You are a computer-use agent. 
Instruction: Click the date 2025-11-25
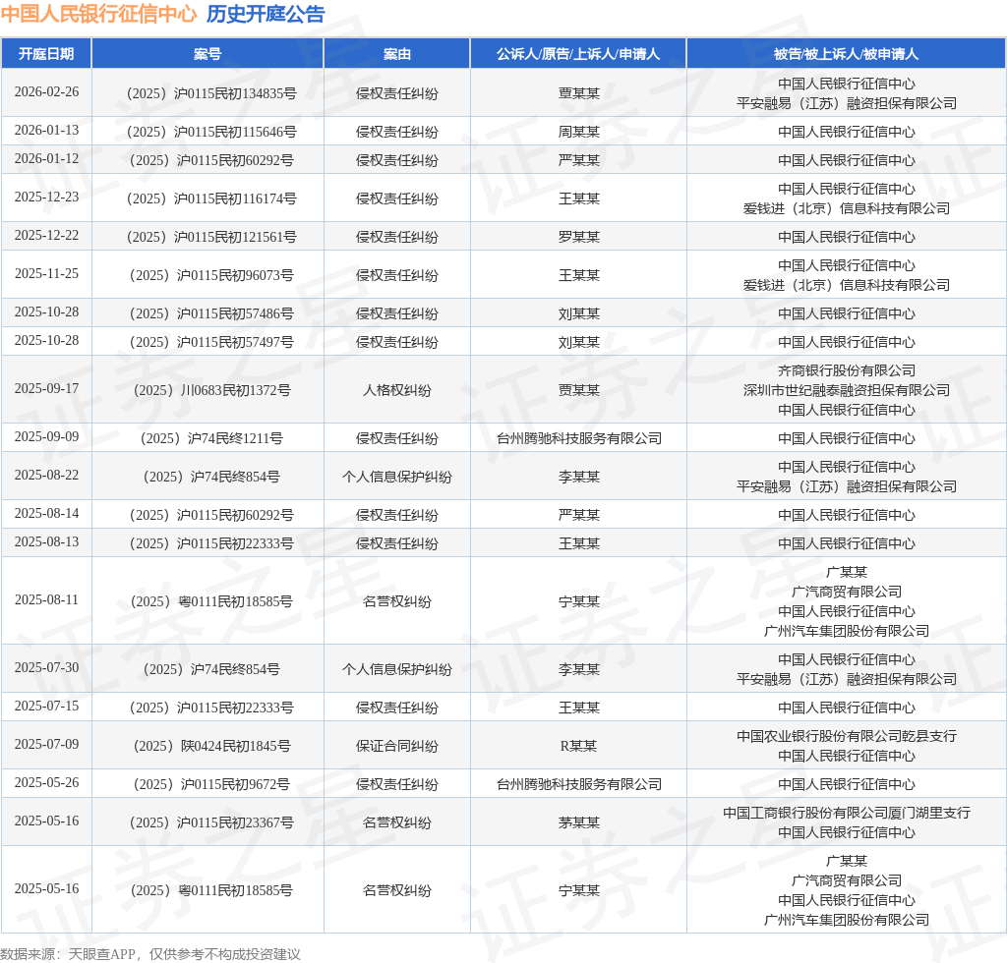(x=46, y=274)
